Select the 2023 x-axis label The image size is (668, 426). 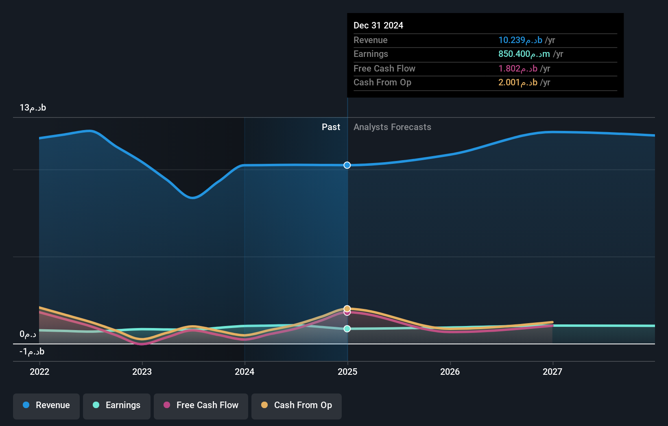142,372
